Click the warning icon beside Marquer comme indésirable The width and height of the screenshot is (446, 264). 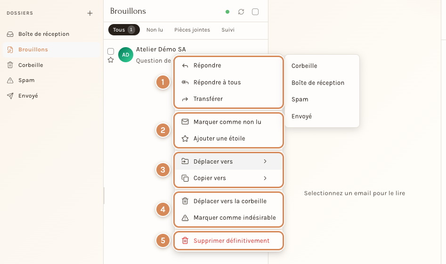tap(185, 218)
